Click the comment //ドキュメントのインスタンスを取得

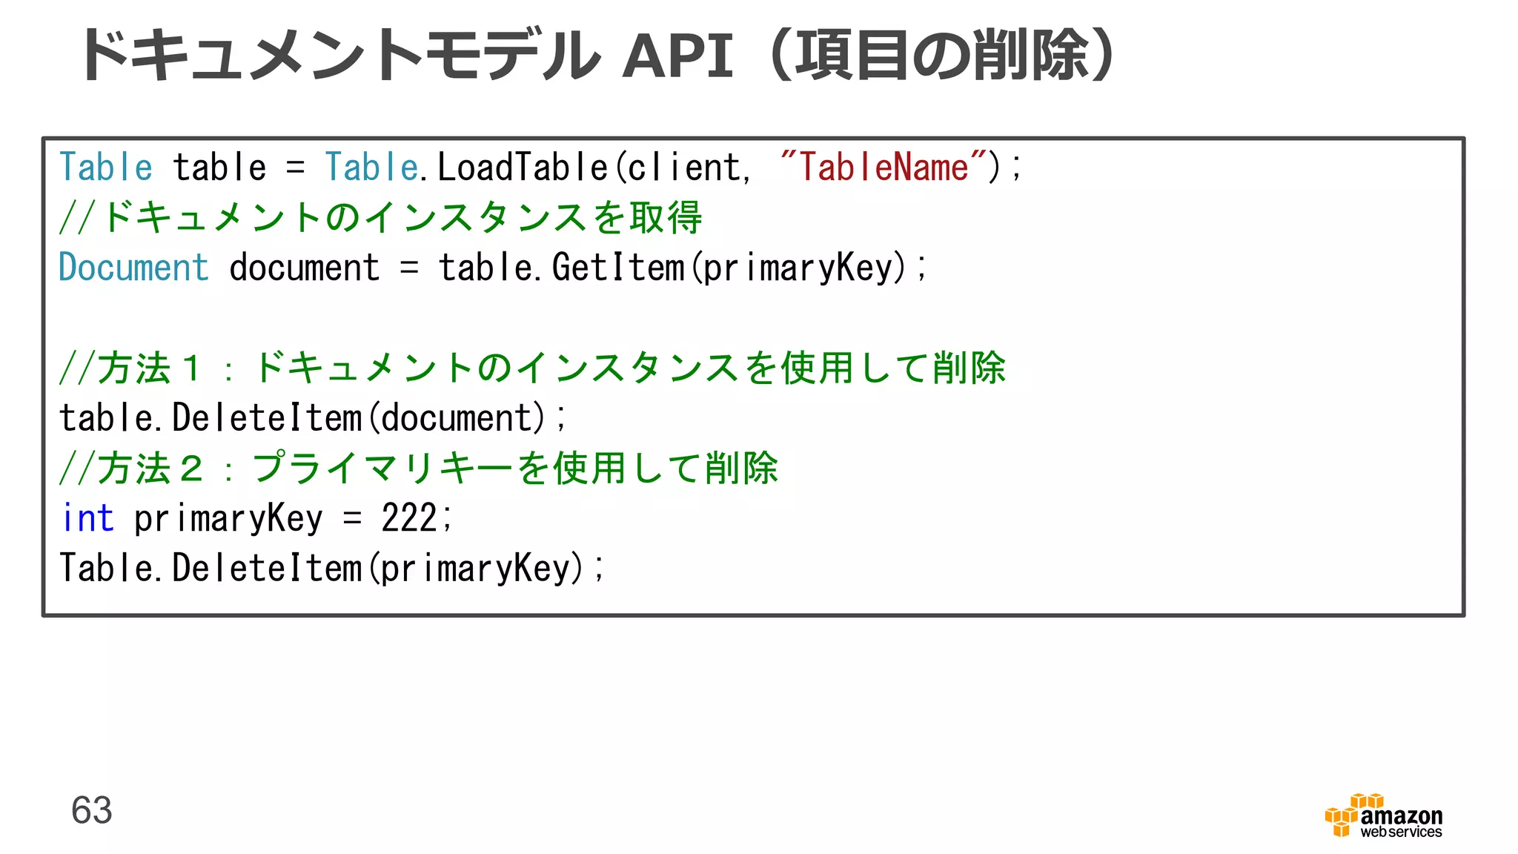point(381,218)
